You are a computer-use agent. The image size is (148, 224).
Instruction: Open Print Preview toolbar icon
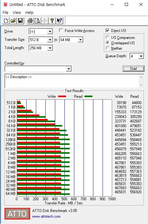coord(37,21)
